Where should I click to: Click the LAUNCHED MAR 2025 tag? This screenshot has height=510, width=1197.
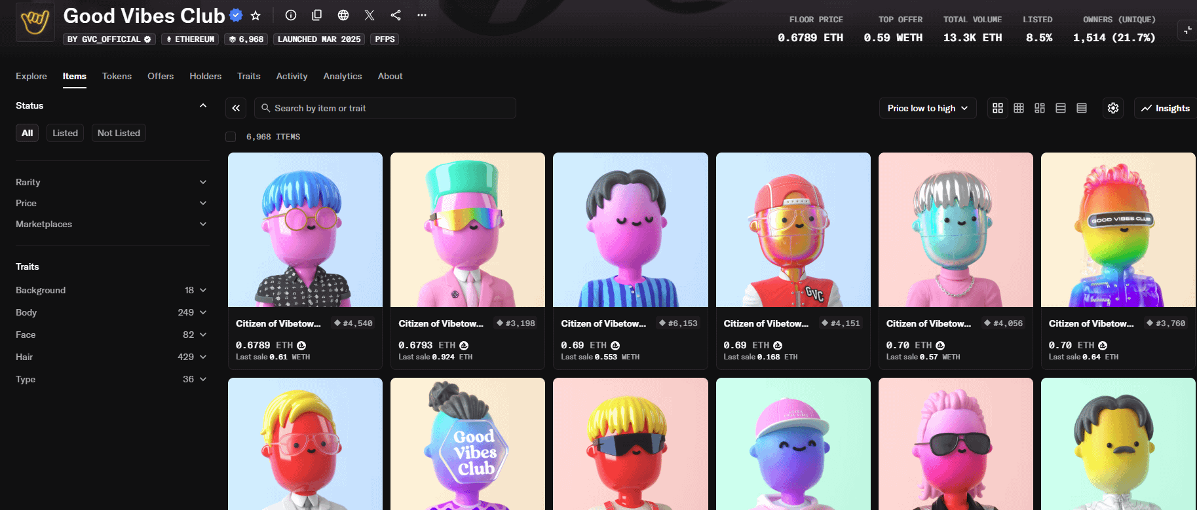point(319,39)
